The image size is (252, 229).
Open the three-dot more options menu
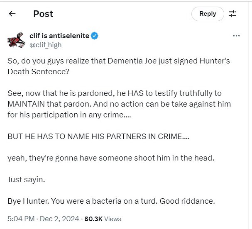click(237, 36)
